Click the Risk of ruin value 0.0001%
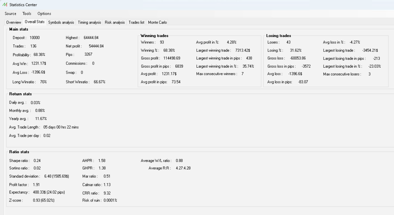Screen dimensions: 394x215 click(110, 200)
